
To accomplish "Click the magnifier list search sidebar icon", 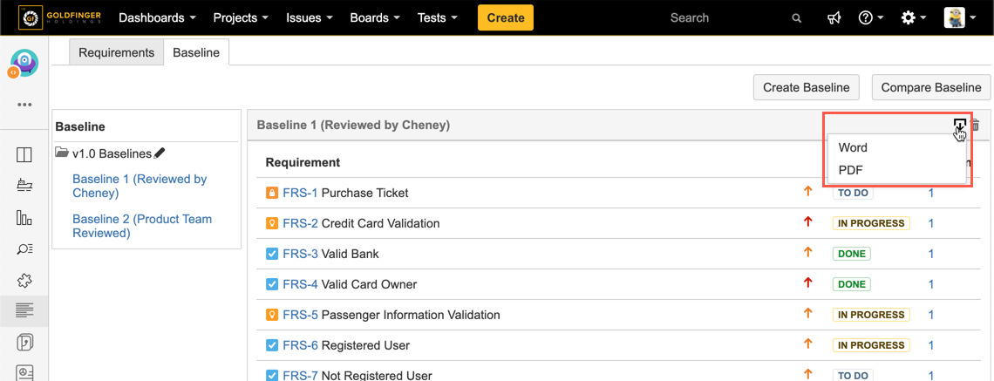I will [x=24, y=249].
